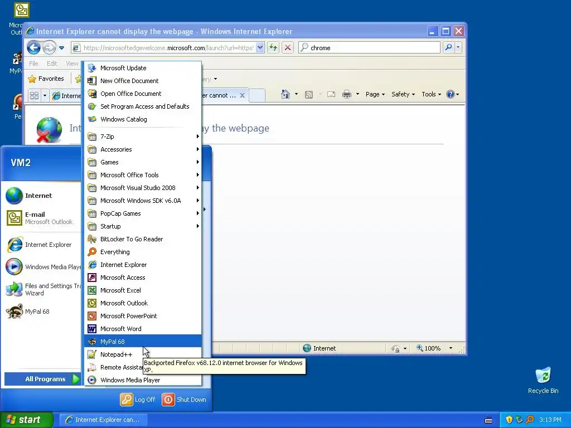
Task: Click the Windows start button
Action: pyautogui.click(x=27, y=420)
